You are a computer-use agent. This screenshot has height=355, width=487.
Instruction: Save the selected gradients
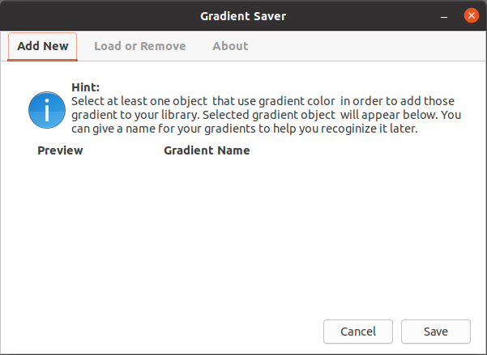(436, 332)
